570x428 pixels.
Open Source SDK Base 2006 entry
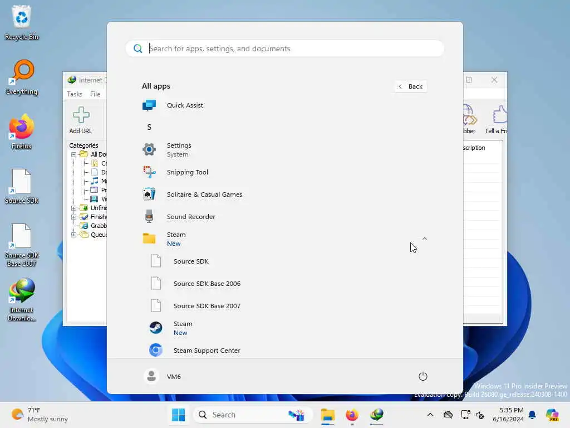coord(284,284)
